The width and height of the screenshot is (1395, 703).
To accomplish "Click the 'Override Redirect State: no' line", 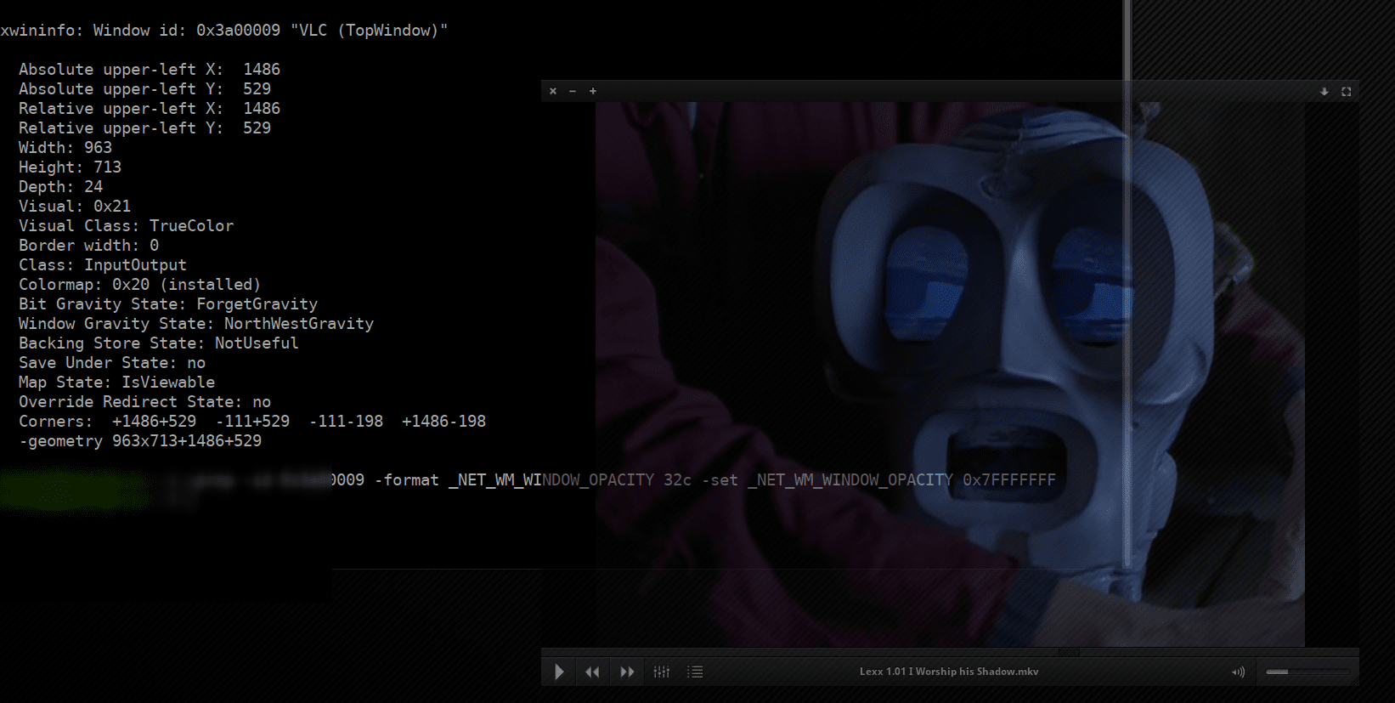I will tap(144, 402).
